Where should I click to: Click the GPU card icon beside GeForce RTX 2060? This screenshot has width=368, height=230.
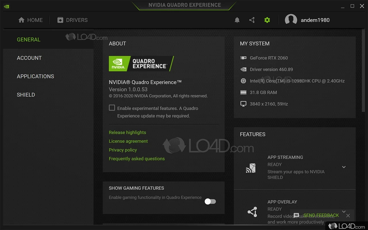click(x=243, y=58)
